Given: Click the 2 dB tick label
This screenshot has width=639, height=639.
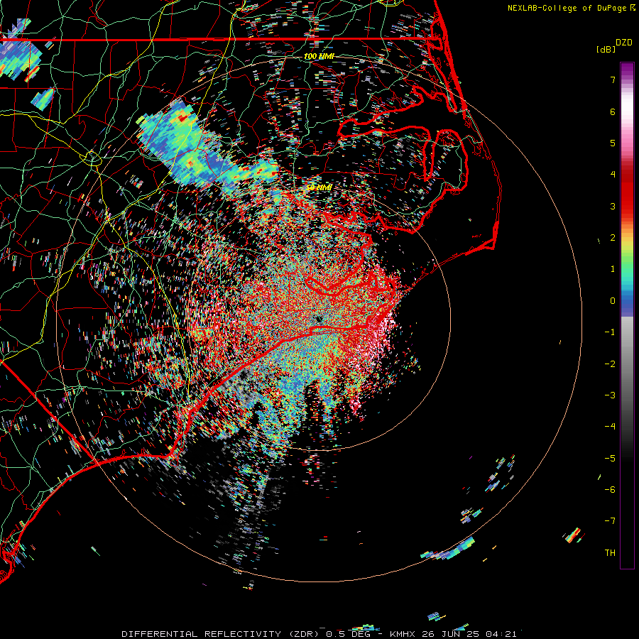Looking at the screenshot, I should click(x=613, y=238).
